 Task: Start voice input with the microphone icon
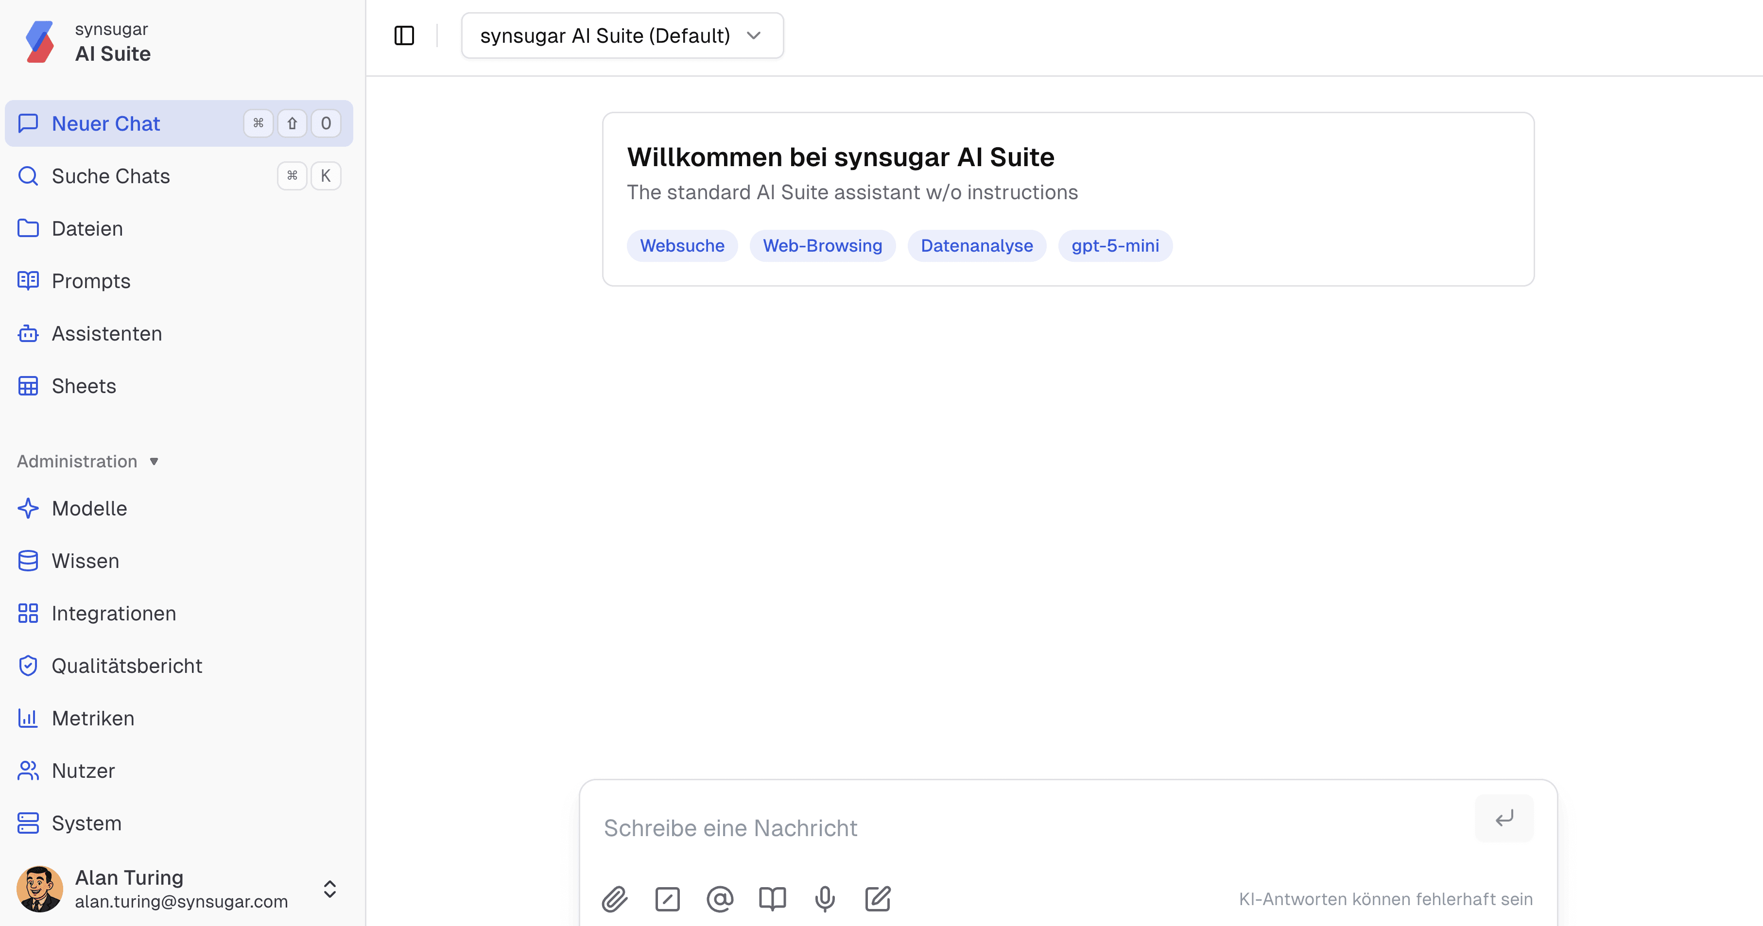[x=825, y=899]
